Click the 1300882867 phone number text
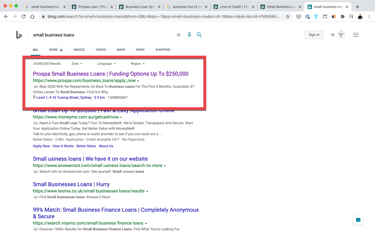Screen dimensions: 375x241 pos(117,98)
